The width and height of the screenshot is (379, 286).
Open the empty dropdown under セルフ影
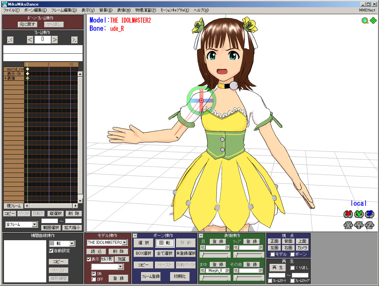pyautogui.click(x=107, y=267)
